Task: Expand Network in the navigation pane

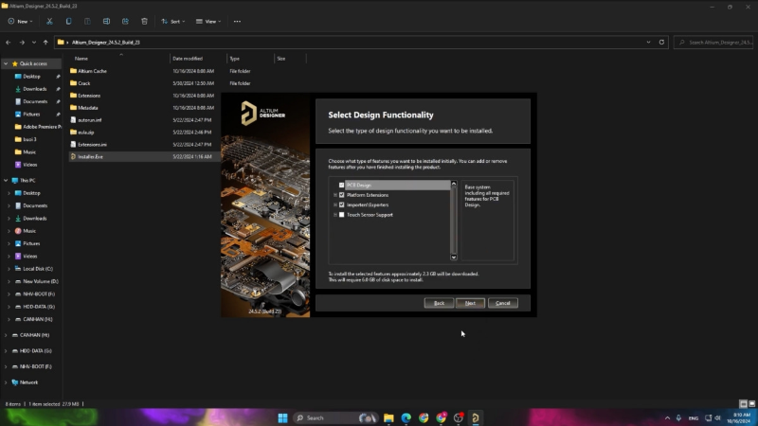Action: pos(6,382)
